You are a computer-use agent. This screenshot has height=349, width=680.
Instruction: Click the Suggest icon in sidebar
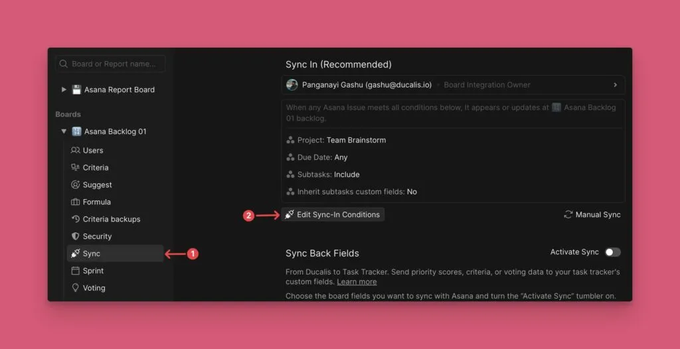coord(76,185)
